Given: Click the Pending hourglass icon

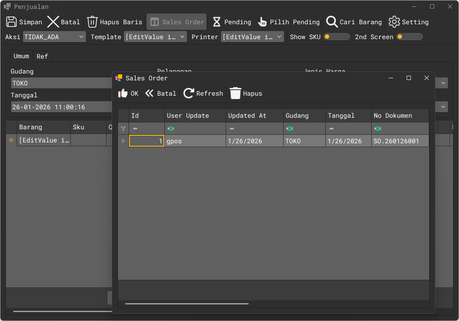Looking at the screenshot, I should (217, 22).
